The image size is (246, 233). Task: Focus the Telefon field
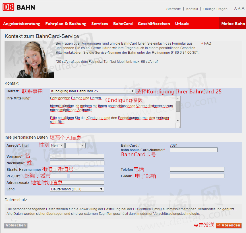coord(197,169)
